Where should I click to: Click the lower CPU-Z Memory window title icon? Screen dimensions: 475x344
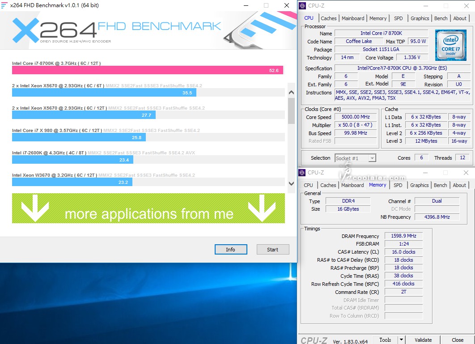tap(302, 173)
